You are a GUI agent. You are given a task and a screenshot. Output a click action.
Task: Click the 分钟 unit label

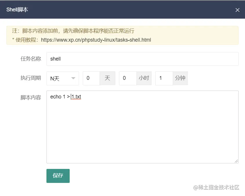coord(180,78)
